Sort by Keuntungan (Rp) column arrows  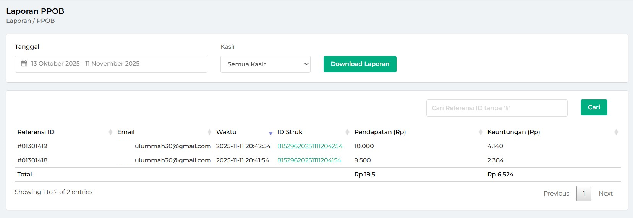click(616, 132)
